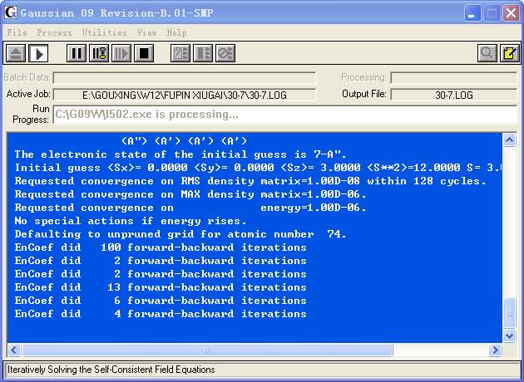Viewport: 524px width, 382px height.
Task: Click the end batch run toolbar icon
Action: coord(203,53)
